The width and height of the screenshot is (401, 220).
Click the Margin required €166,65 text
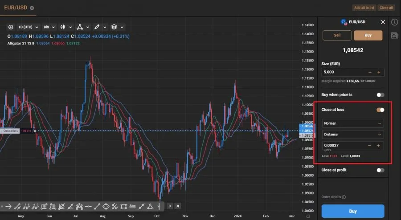pyautogui.click(x=340, y=81)
